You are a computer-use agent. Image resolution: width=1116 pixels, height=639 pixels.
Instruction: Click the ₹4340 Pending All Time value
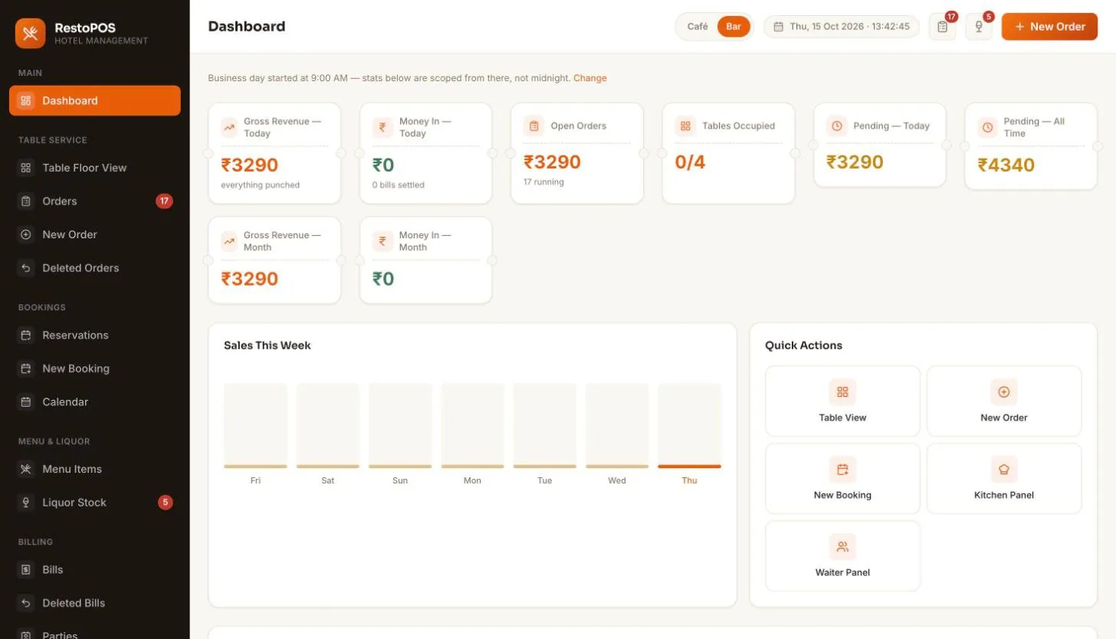(1006, 165)
